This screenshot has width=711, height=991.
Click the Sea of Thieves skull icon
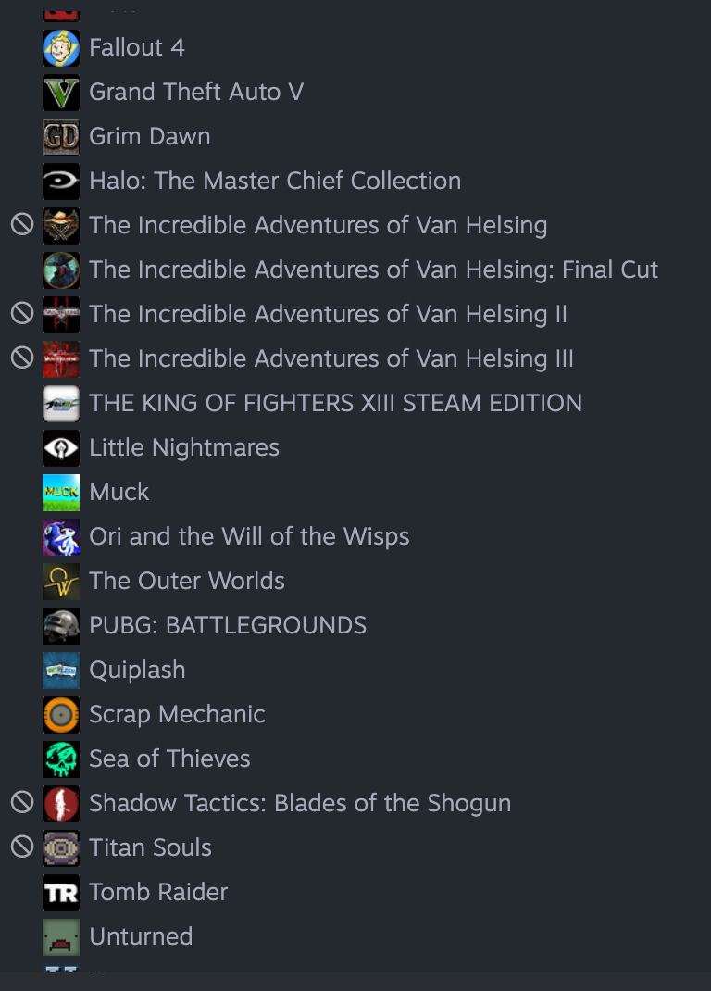click(61, 759)
